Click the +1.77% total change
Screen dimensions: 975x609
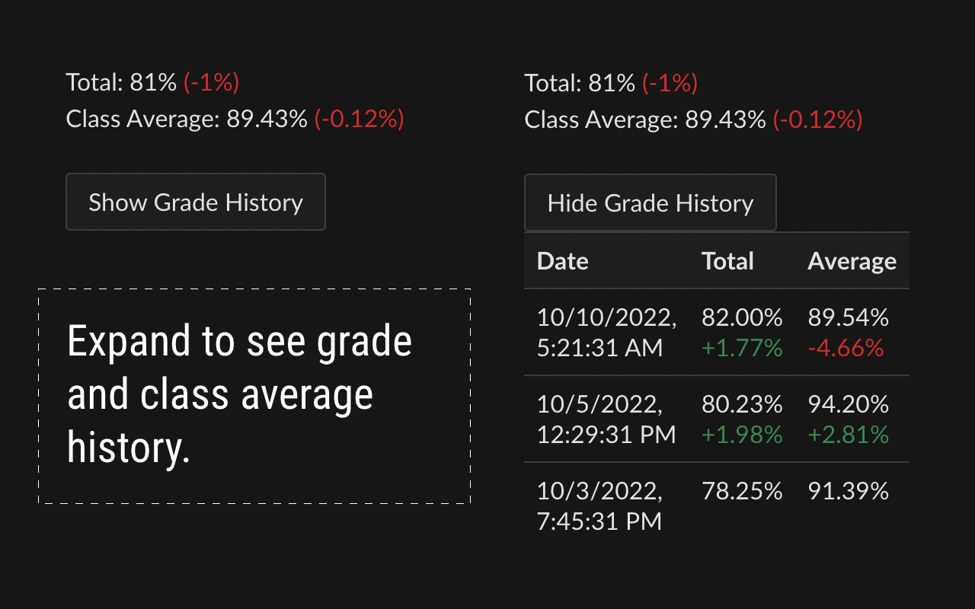click(x=742, y=348)
